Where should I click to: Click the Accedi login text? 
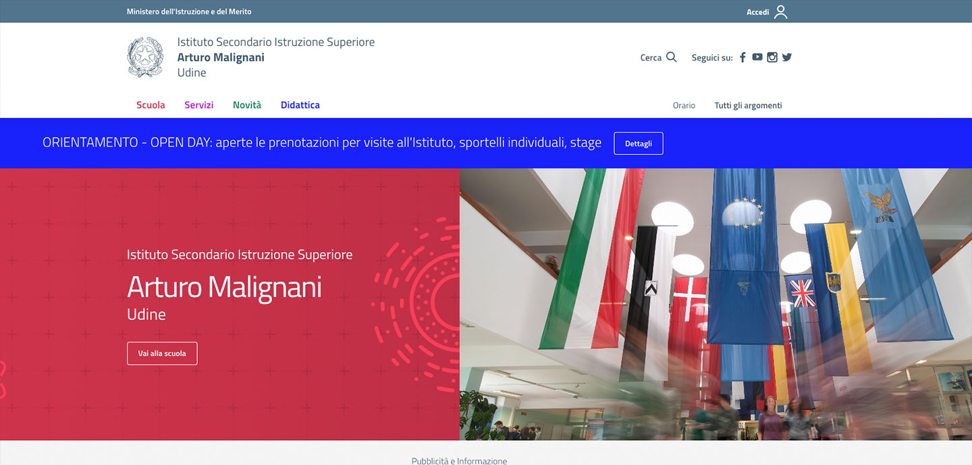pyautogui.click(x=757, y=12)
